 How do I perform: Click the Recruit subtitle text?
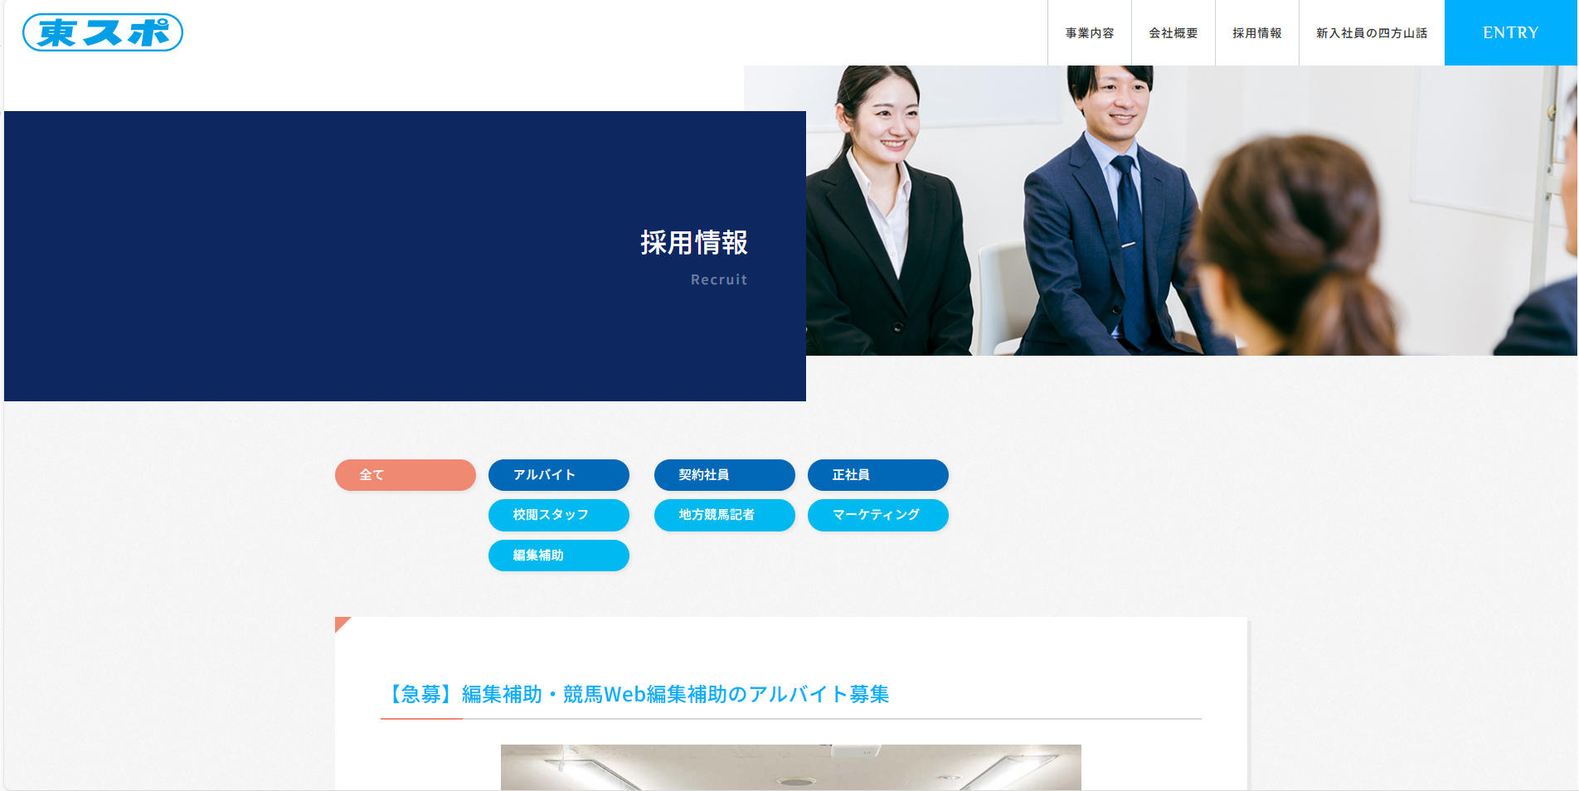[718, 280]
